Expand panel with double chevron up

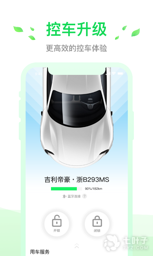pyautogui.click(x=76, y=245)
